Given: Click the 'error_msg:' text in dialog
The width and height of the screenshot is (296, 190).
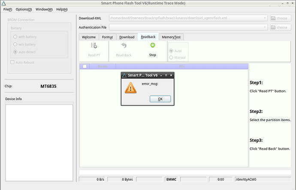Looking at the screenshot, I should [150, 84].
